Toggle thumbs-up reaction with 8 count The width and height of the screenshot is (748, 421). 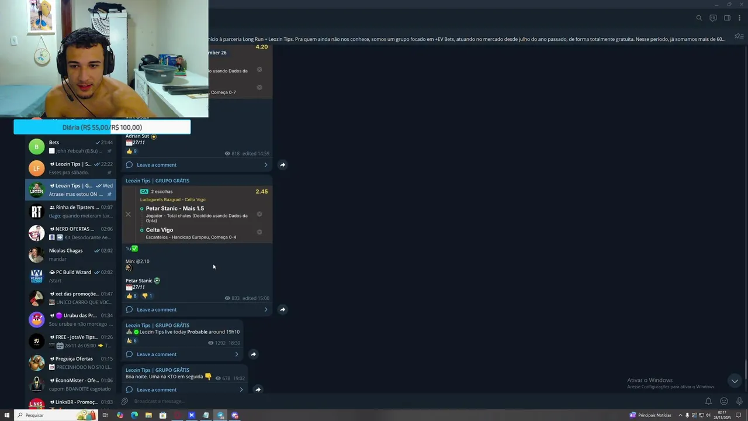tap(132, 296)
